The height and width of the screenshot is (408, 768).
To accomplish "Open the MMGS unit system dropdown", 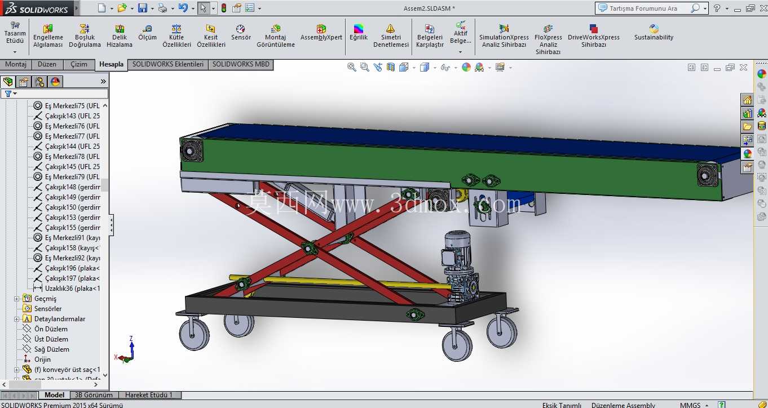I will (x=706, y=405).
